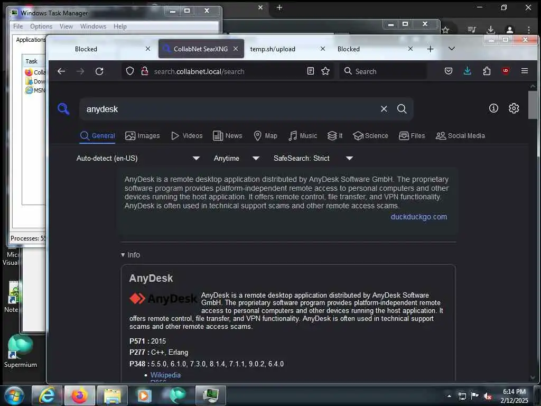Select the Files search category
Image resolution: width=541 pixels, height=406 pixels.
tap(412, 136)
